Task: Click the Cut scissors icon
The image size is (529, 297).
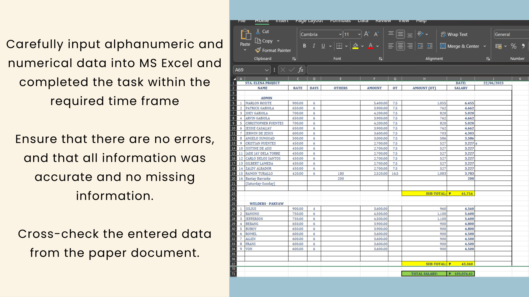Action: (258, 31)
